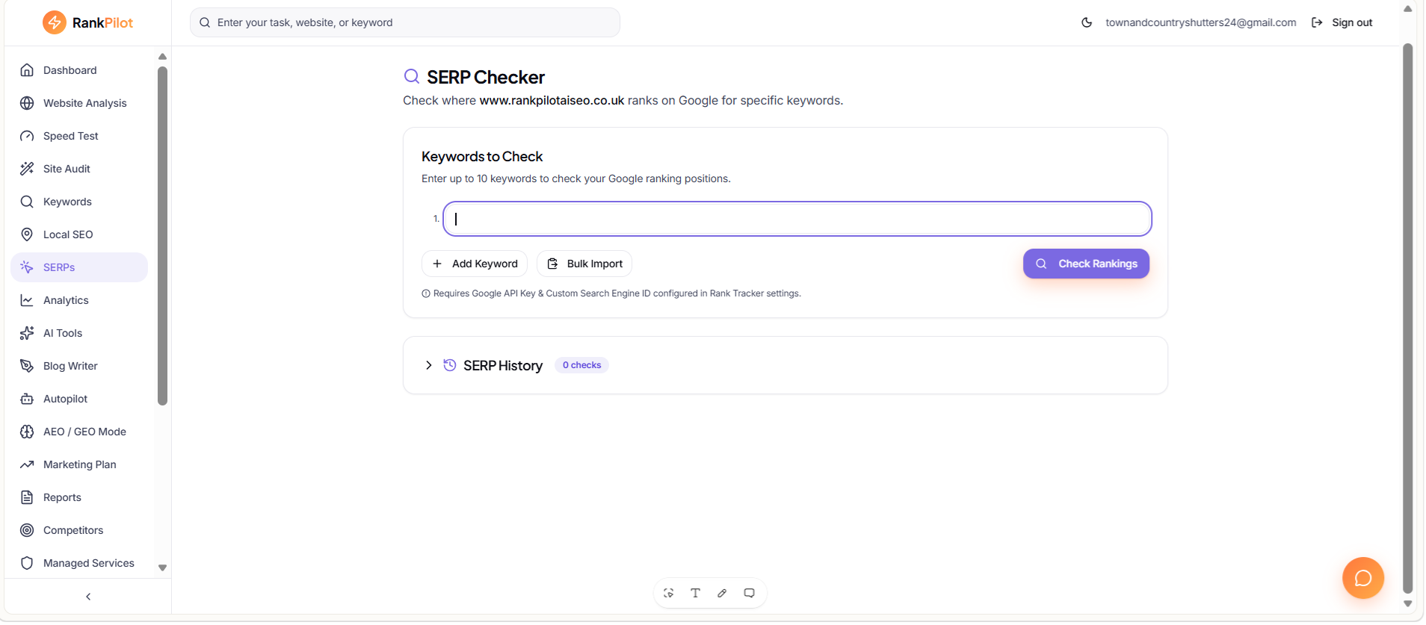This screenshot has width=1426, height=625.
Task: Click the top search bar magnifier icon
Action: pyautogui.click(x=205, y=22)
